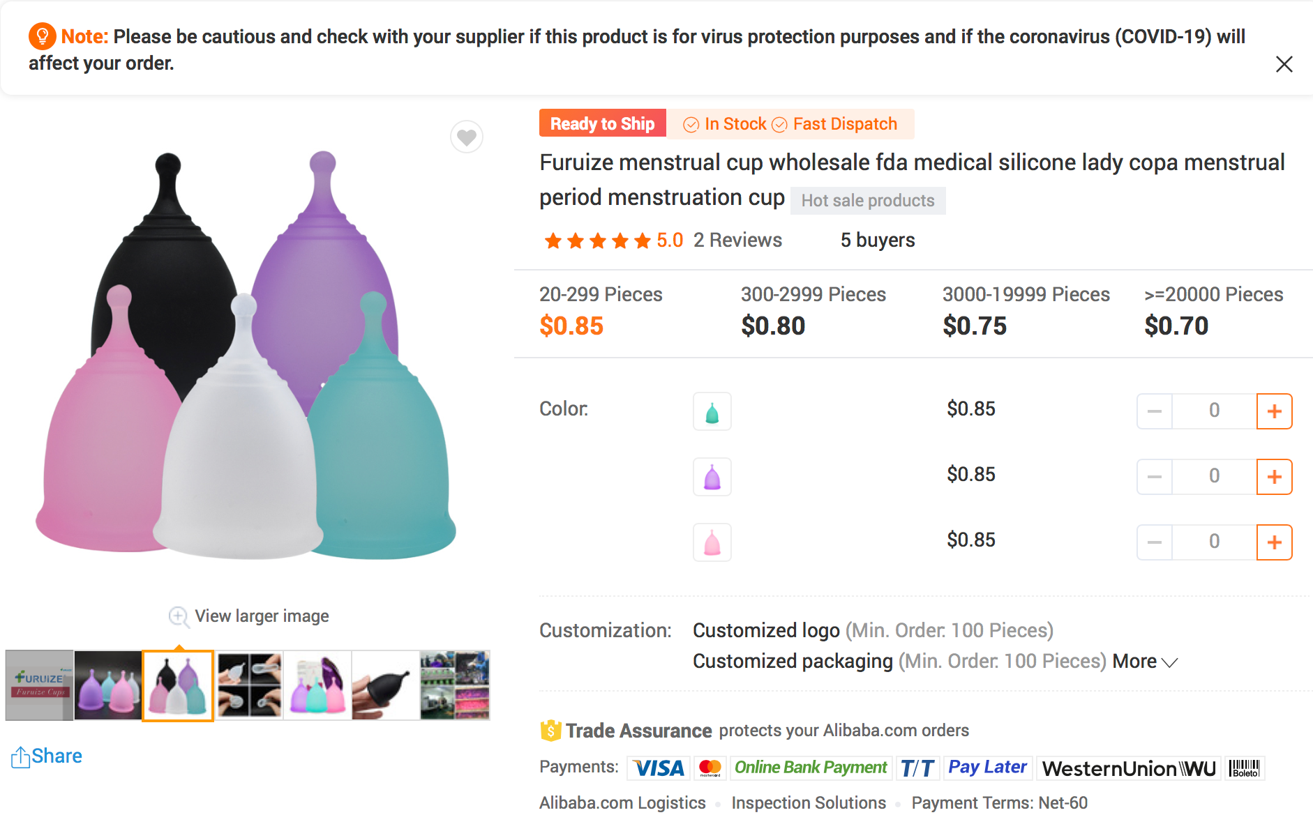Click the Boleto payment icon
The height and width of the screenshot is (831, 1313).
tap(1245, 768)
